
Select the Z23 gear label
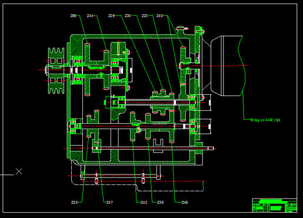tap(145, 15)
